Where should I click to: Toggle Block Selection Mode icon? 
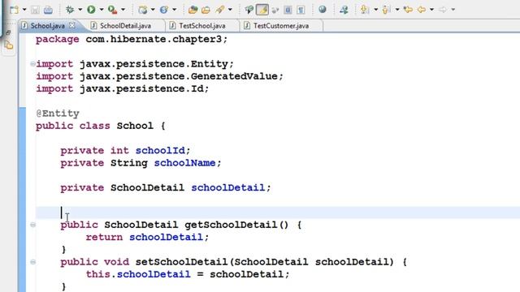click(288, 10)
